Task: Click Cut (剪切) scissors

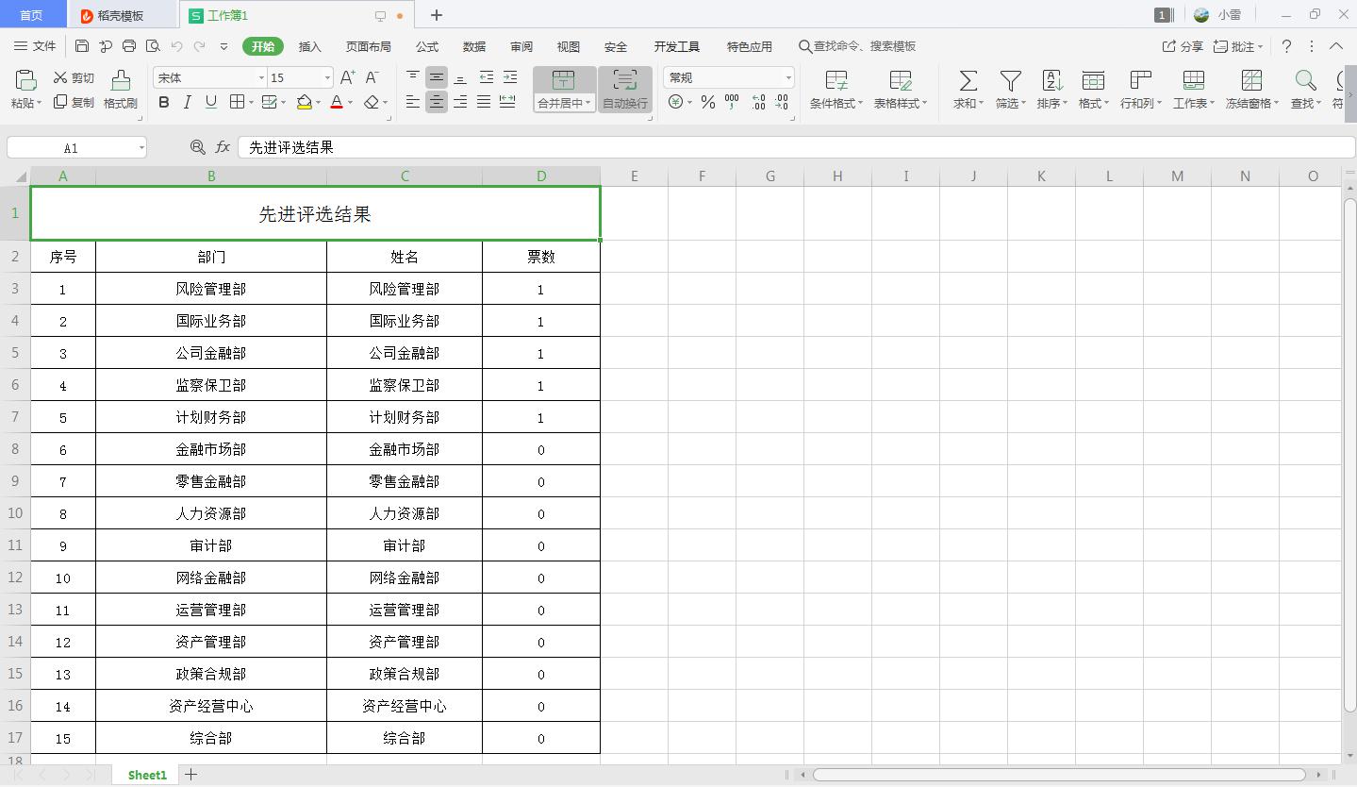Action: (74, 78)
